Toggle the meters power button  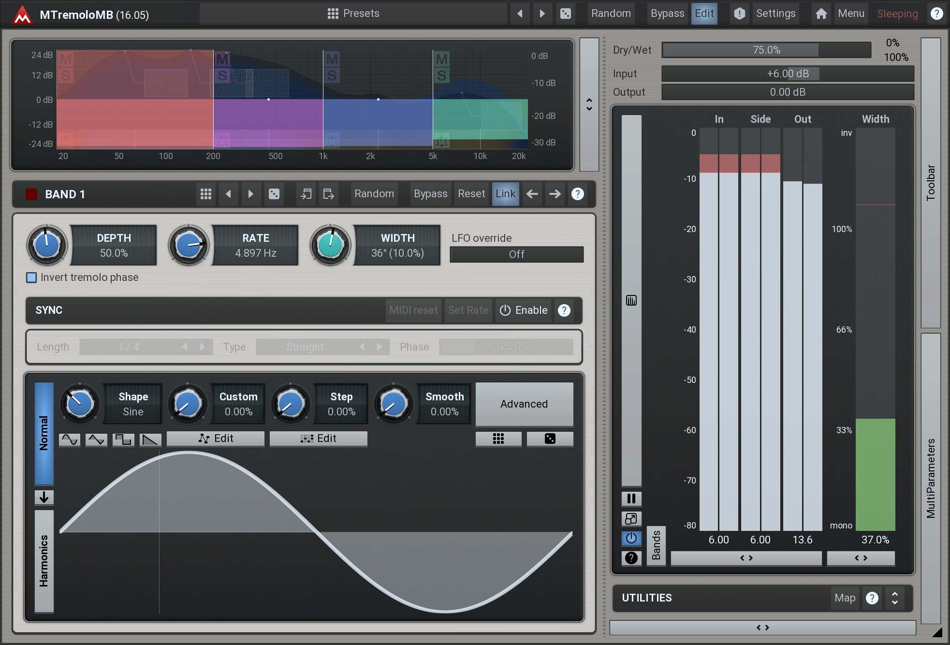[x=631, y=538]
